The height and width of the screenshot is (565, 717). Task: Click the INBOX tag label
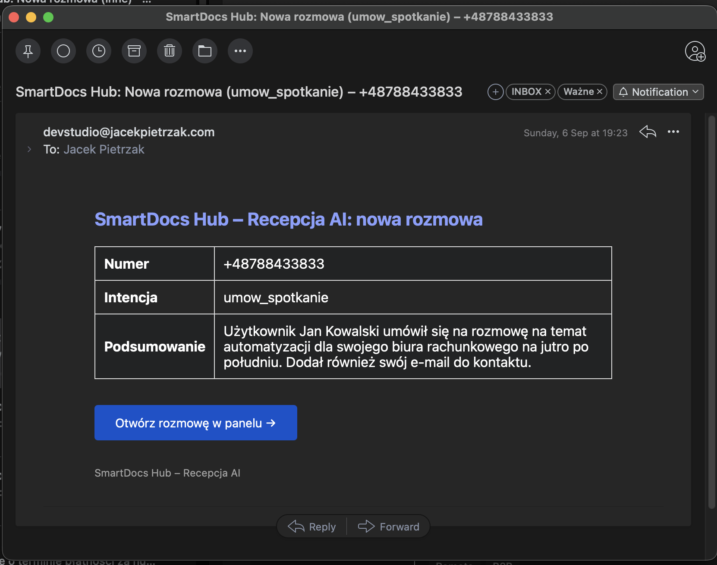tap(526, 92)
